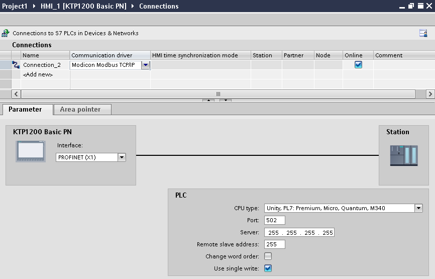Toggle the Online checkbox for Connection_2
This screenshot has width=435, height=279.
pos(358,65)
